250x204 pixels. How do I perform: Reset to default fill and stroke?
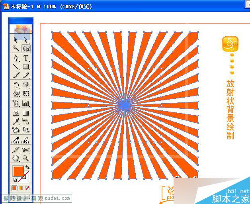pyautogui.click(x=15, y=180)
